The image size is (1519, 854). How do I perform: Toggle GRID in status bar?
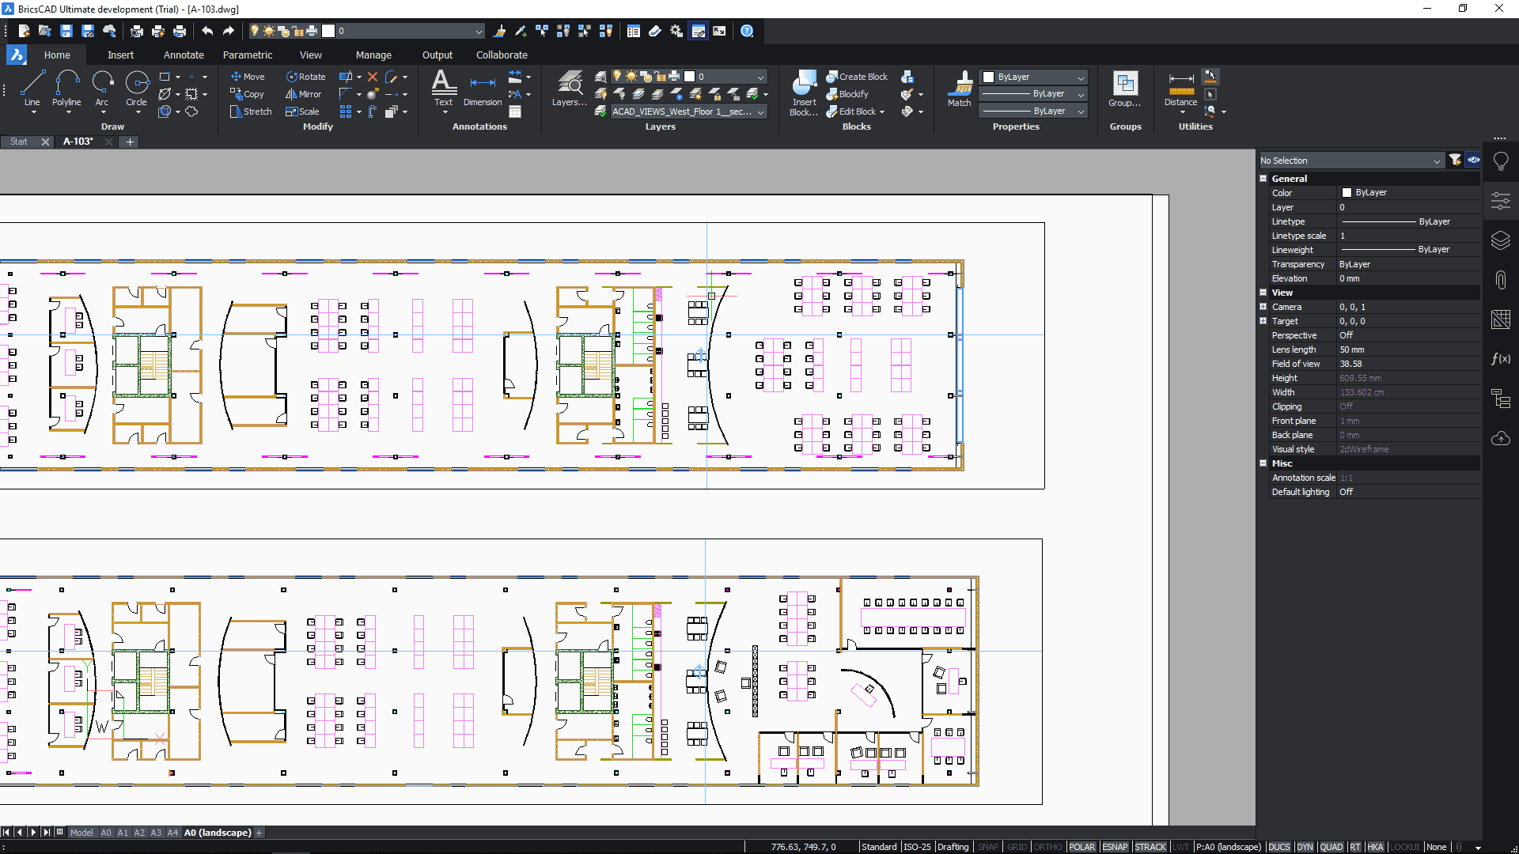(x=1017, y=847)
